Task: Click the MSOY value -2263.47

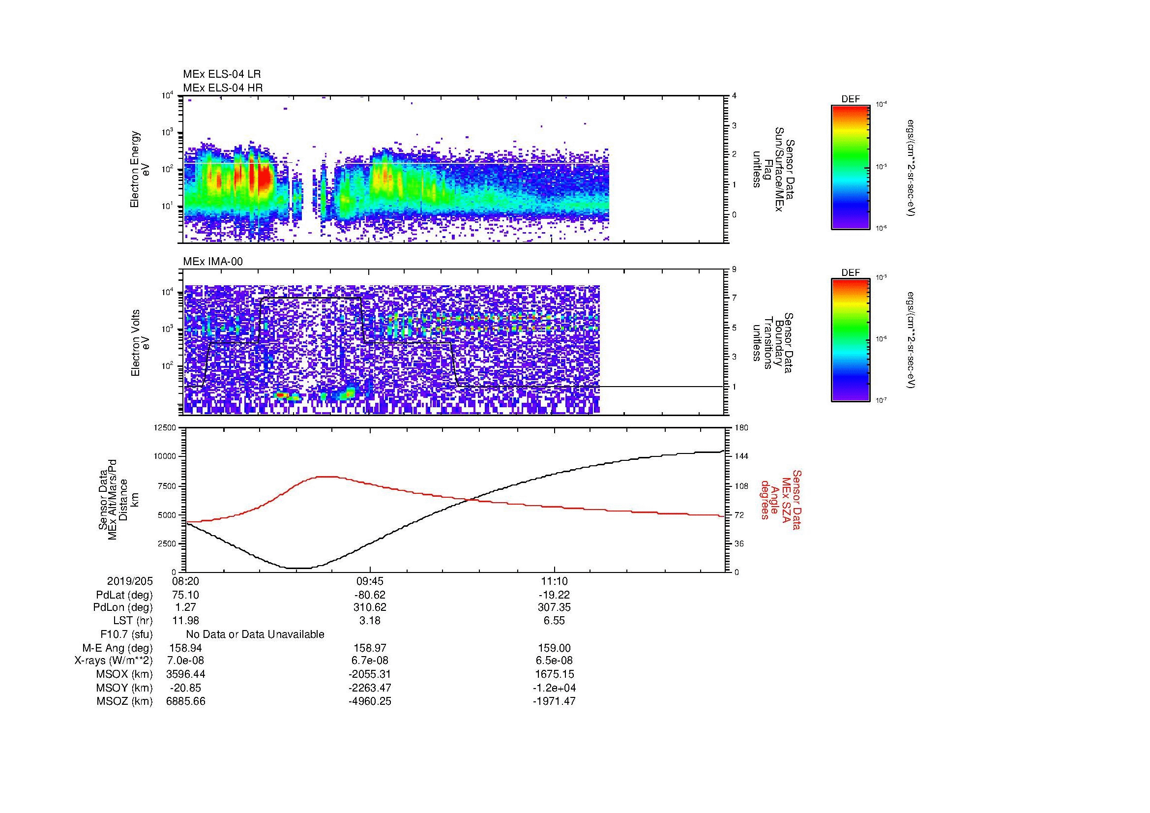Action: [x=370, y=688]
